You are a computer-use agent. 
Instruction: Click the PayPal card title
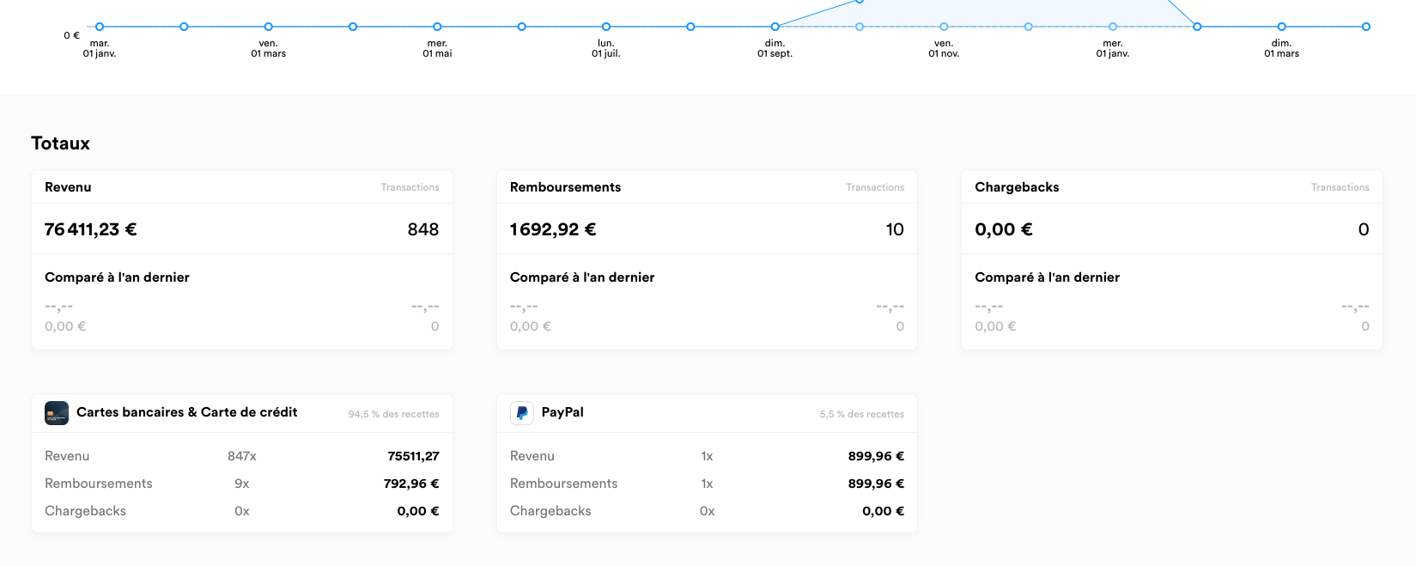[562, 412]
